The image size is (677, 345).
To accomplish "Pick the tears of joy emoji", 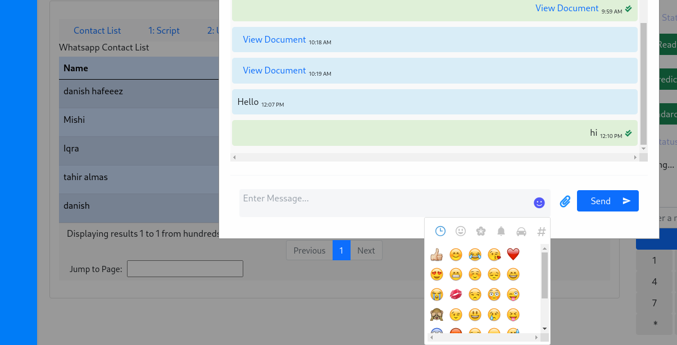I will (475, 255).
